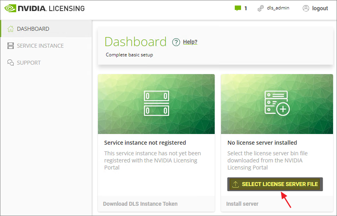The image size is (337, 216).
Task: Click the gear icon beside dls_admin
Action: point(260,8)
